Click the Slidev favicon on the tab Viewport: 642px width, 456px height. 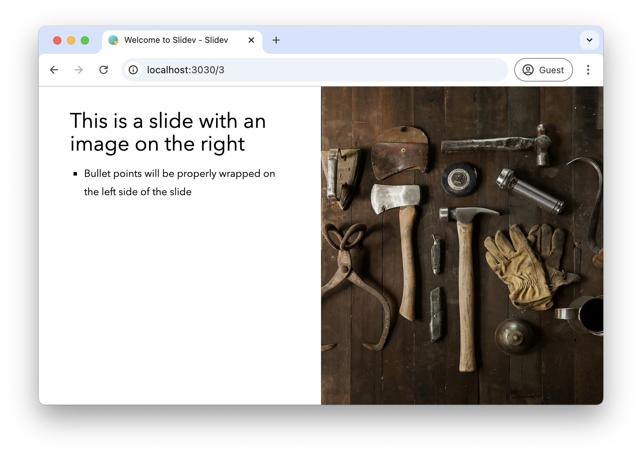[x=113, y=40]
